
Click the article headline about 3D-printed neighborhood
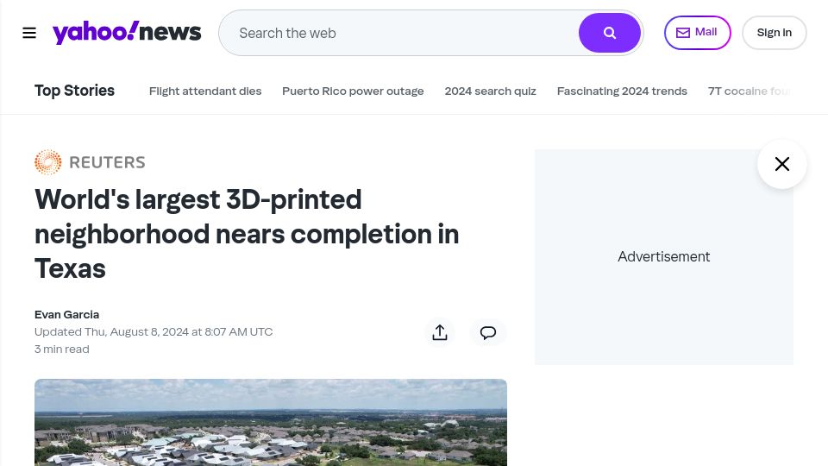(x=247, y=234)
